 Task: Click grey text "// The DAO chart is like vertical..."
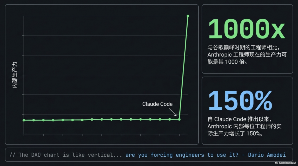[x=66, y=155]
